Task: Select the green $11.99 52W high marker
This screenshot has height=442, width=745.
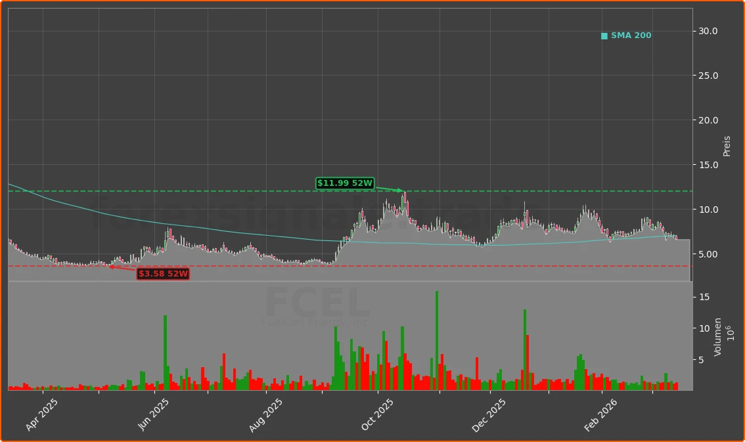Action: pyautogui.click(x=345, y=184)
